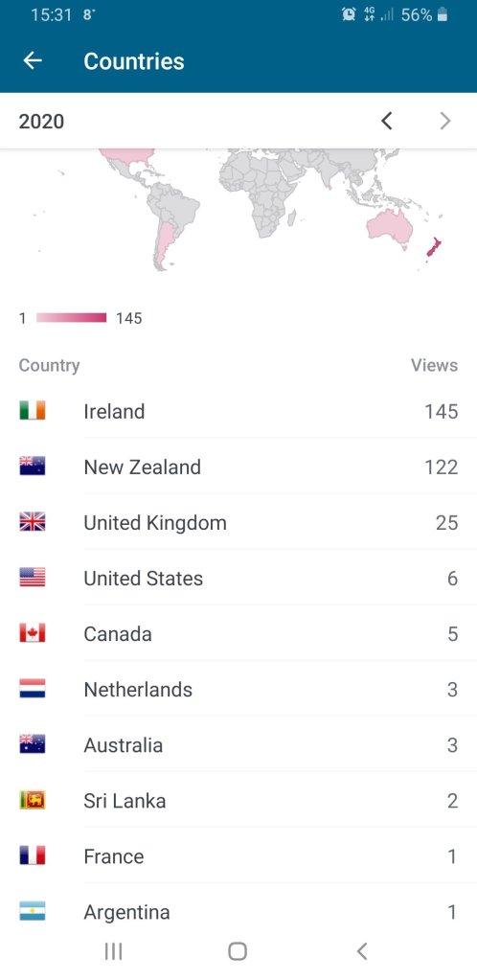Tap the back arrow beside Countries
The height and width of the screenshot is (980, 477).
tap(33, 60)
